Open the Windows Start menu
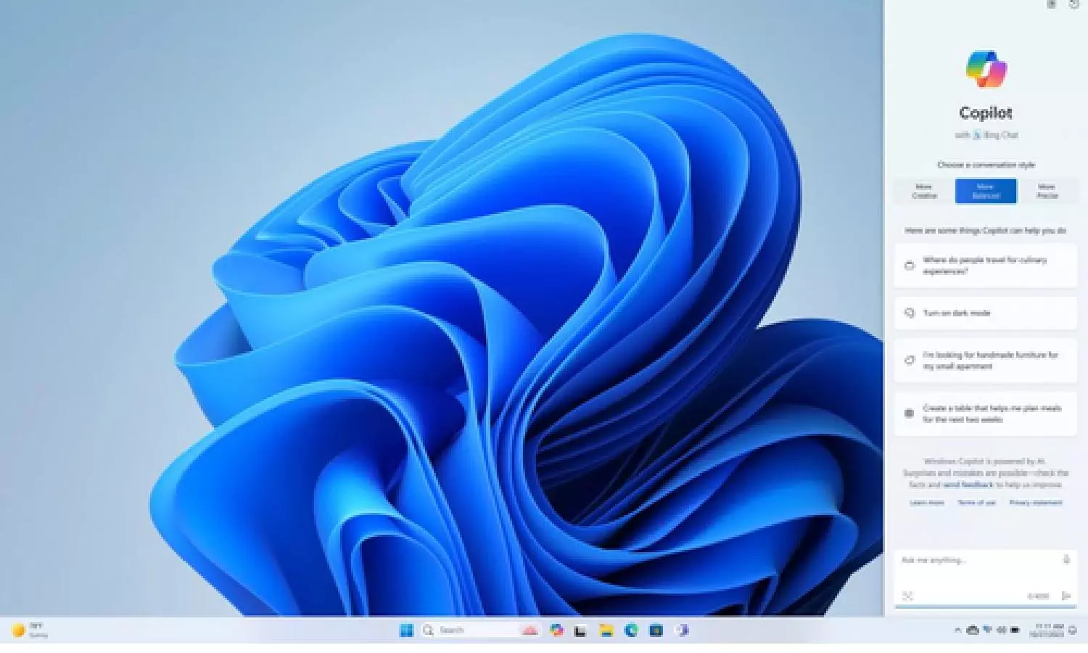This screenshot has height=653, width=1088. coord(406,631)
